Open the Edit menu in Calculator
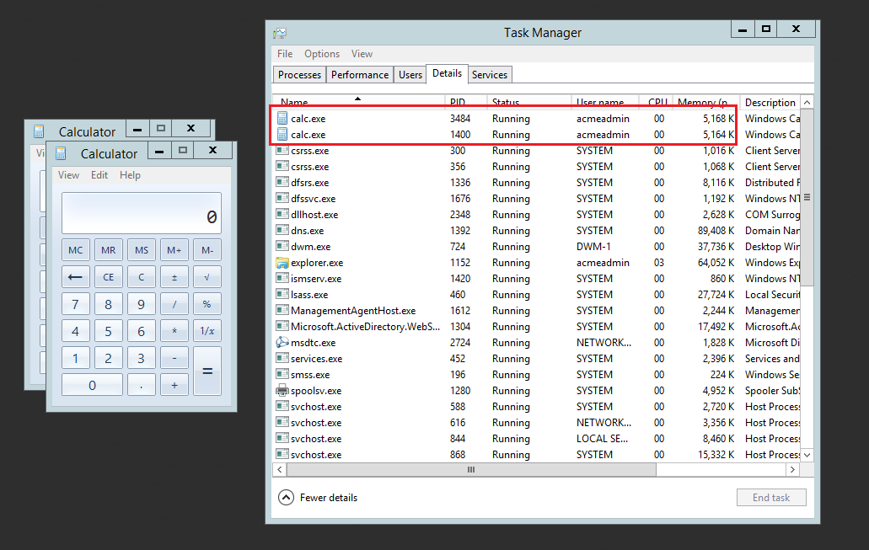 (x=99, y=175)
